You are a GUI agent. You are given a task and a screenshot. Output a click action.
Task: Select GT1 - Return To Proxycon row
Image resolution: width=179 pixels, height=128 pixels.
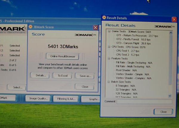(137, 36)
